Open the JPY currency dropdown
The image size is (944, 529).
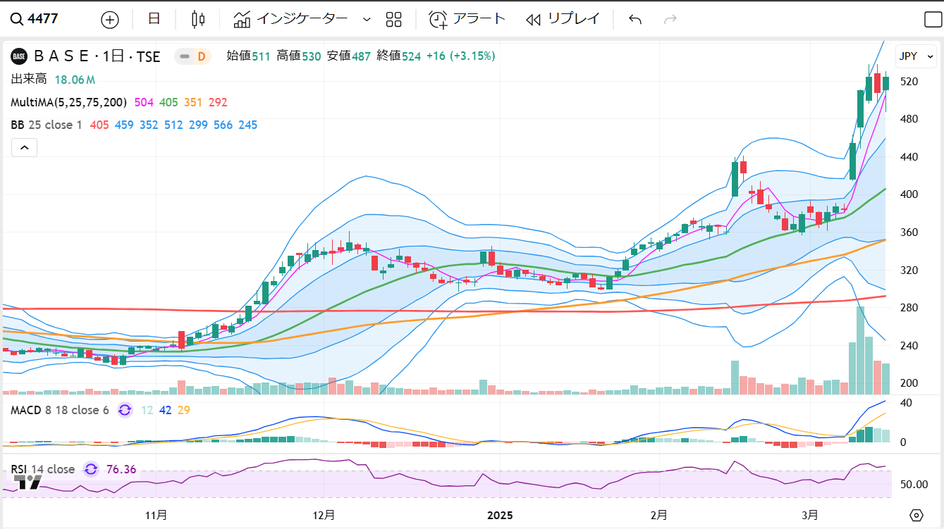[x=916, y=56]
